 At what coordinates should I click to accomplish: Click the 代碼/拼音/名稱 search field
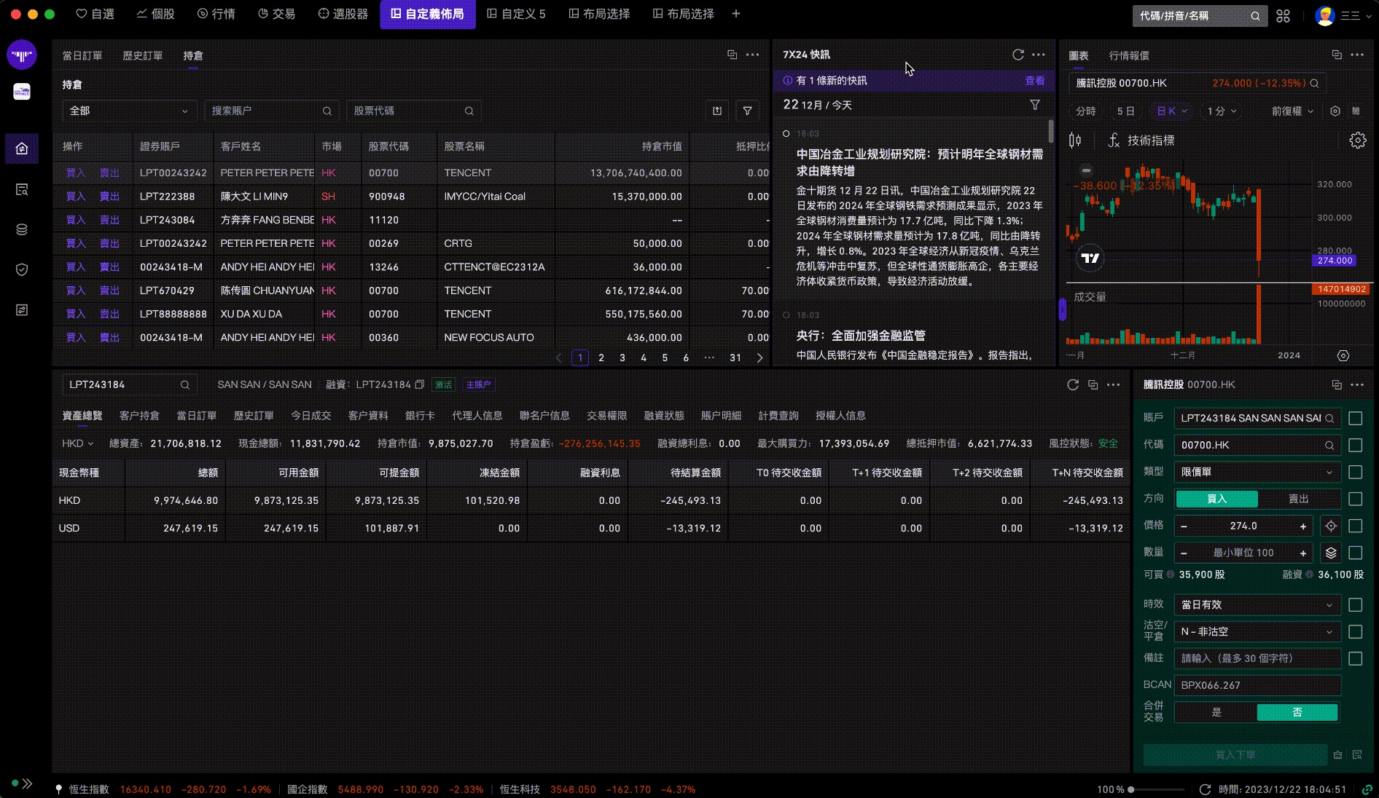pos(1200,16)
